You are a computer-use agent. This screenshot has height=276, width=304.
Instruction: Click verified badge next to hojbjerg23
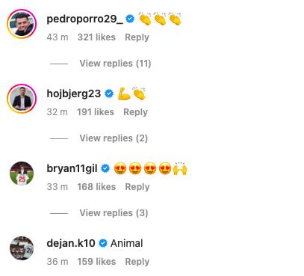coord(109,93)
